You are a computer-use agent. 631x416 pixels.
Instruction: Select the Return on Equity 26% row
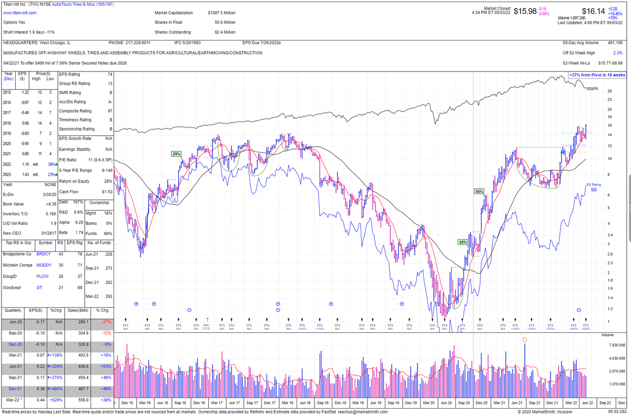[x=85, y=181]
